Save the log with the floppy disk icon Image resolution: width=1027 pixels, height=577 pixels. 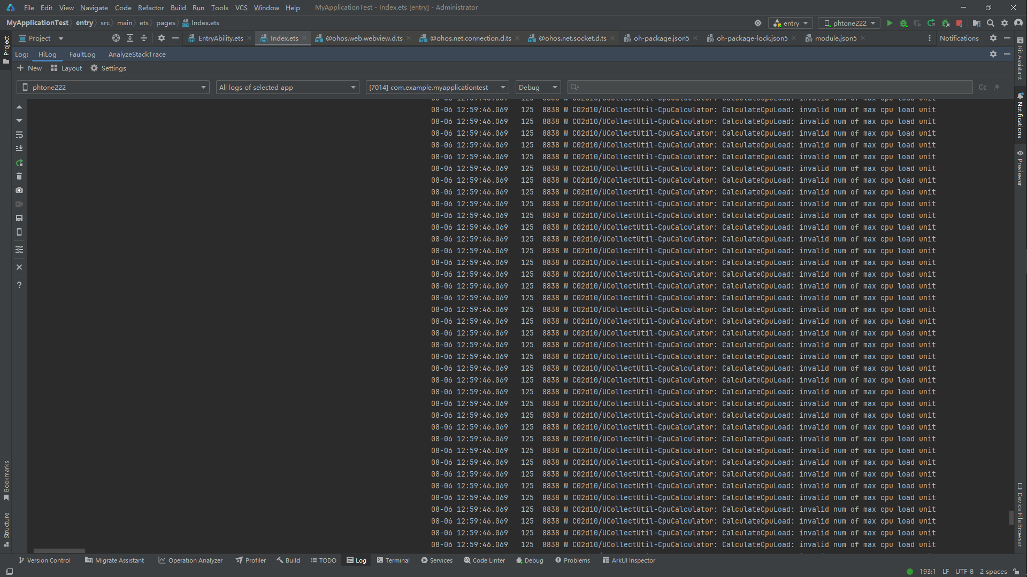(19, 218)
